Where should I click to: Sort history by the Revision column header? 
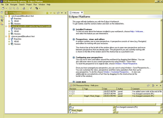coord(76,89)
